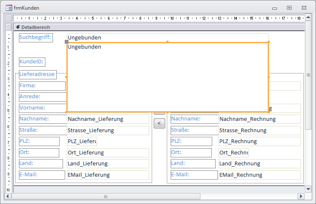The width and height of the screenshot is (316, 204).
Task: Select the KundeID label
Action: click(32, 62)
